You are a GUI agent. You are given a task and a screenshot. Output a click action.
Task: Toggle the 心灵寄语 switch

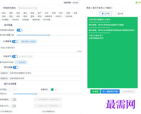[x=15, y=42]
